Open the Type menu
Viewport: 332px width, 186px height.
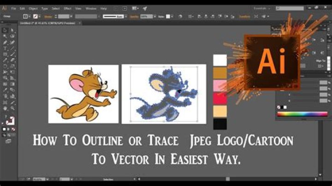coord(44,8)
